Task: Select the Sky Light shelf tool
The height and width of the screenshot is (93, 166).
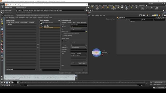Action: pos(118,8)
